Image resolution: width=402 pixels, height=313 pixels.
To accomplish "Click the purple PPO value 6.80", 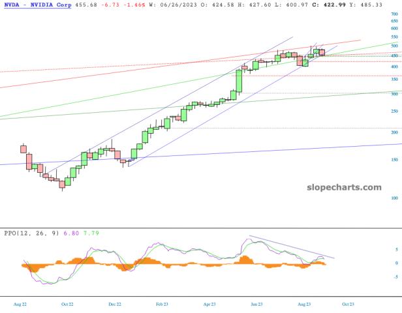I will [x=71, y=233].
